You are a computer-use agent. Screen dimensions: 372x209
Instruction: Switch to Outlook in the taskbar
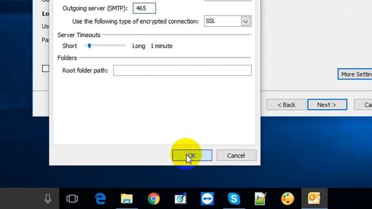click(x=314, y=199)
